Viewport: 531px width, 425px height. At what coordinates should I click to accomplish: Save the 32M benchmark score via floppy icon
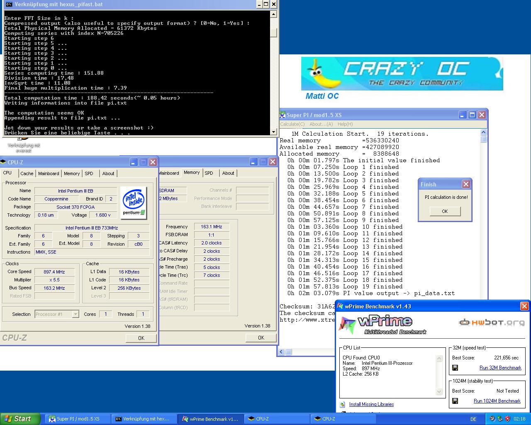[455, 368]
